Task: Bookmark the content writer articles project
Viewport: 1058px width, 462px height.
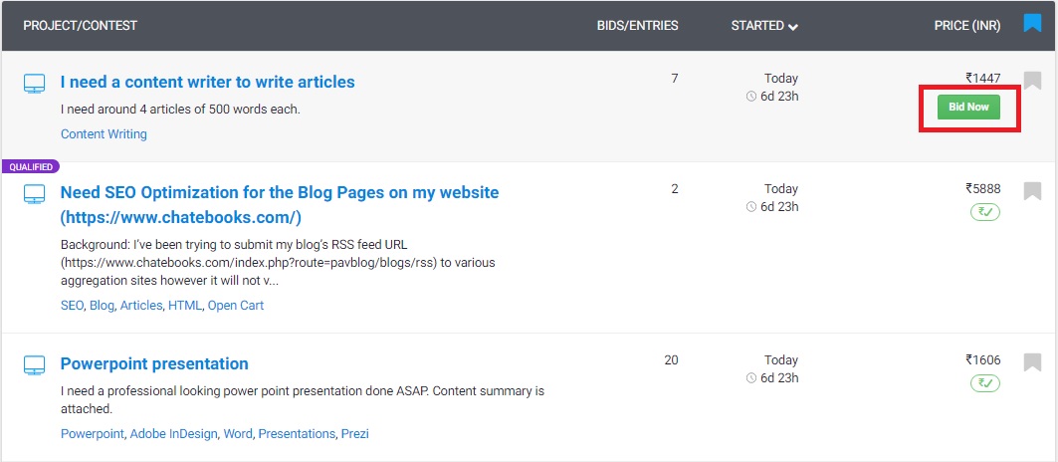Action: tap(1032, 81)
